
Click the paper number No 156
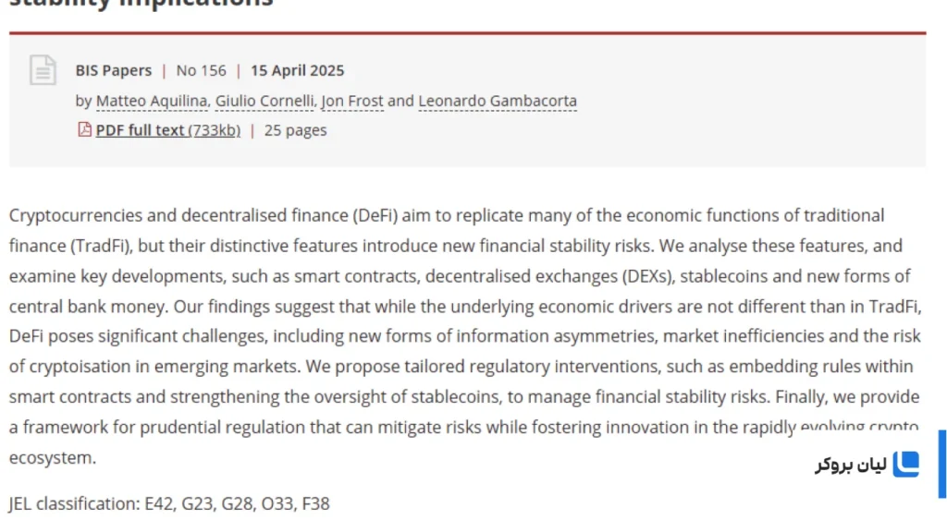(x=201, y=70)
